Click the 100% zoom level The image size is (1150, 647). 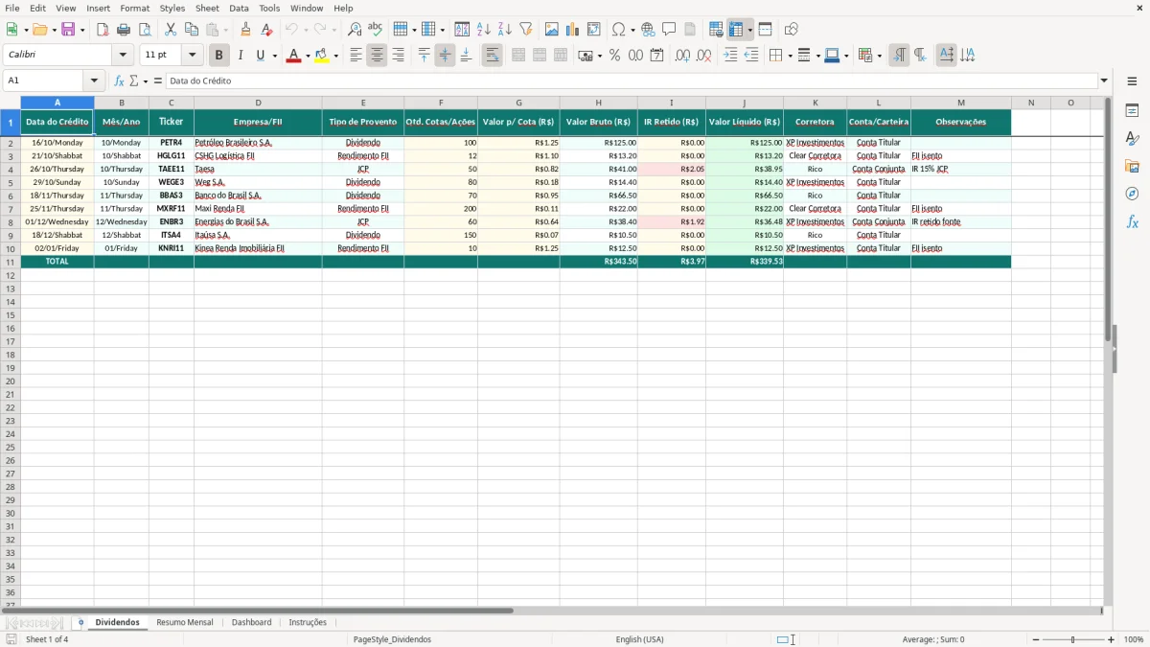tap(1134, 639)
